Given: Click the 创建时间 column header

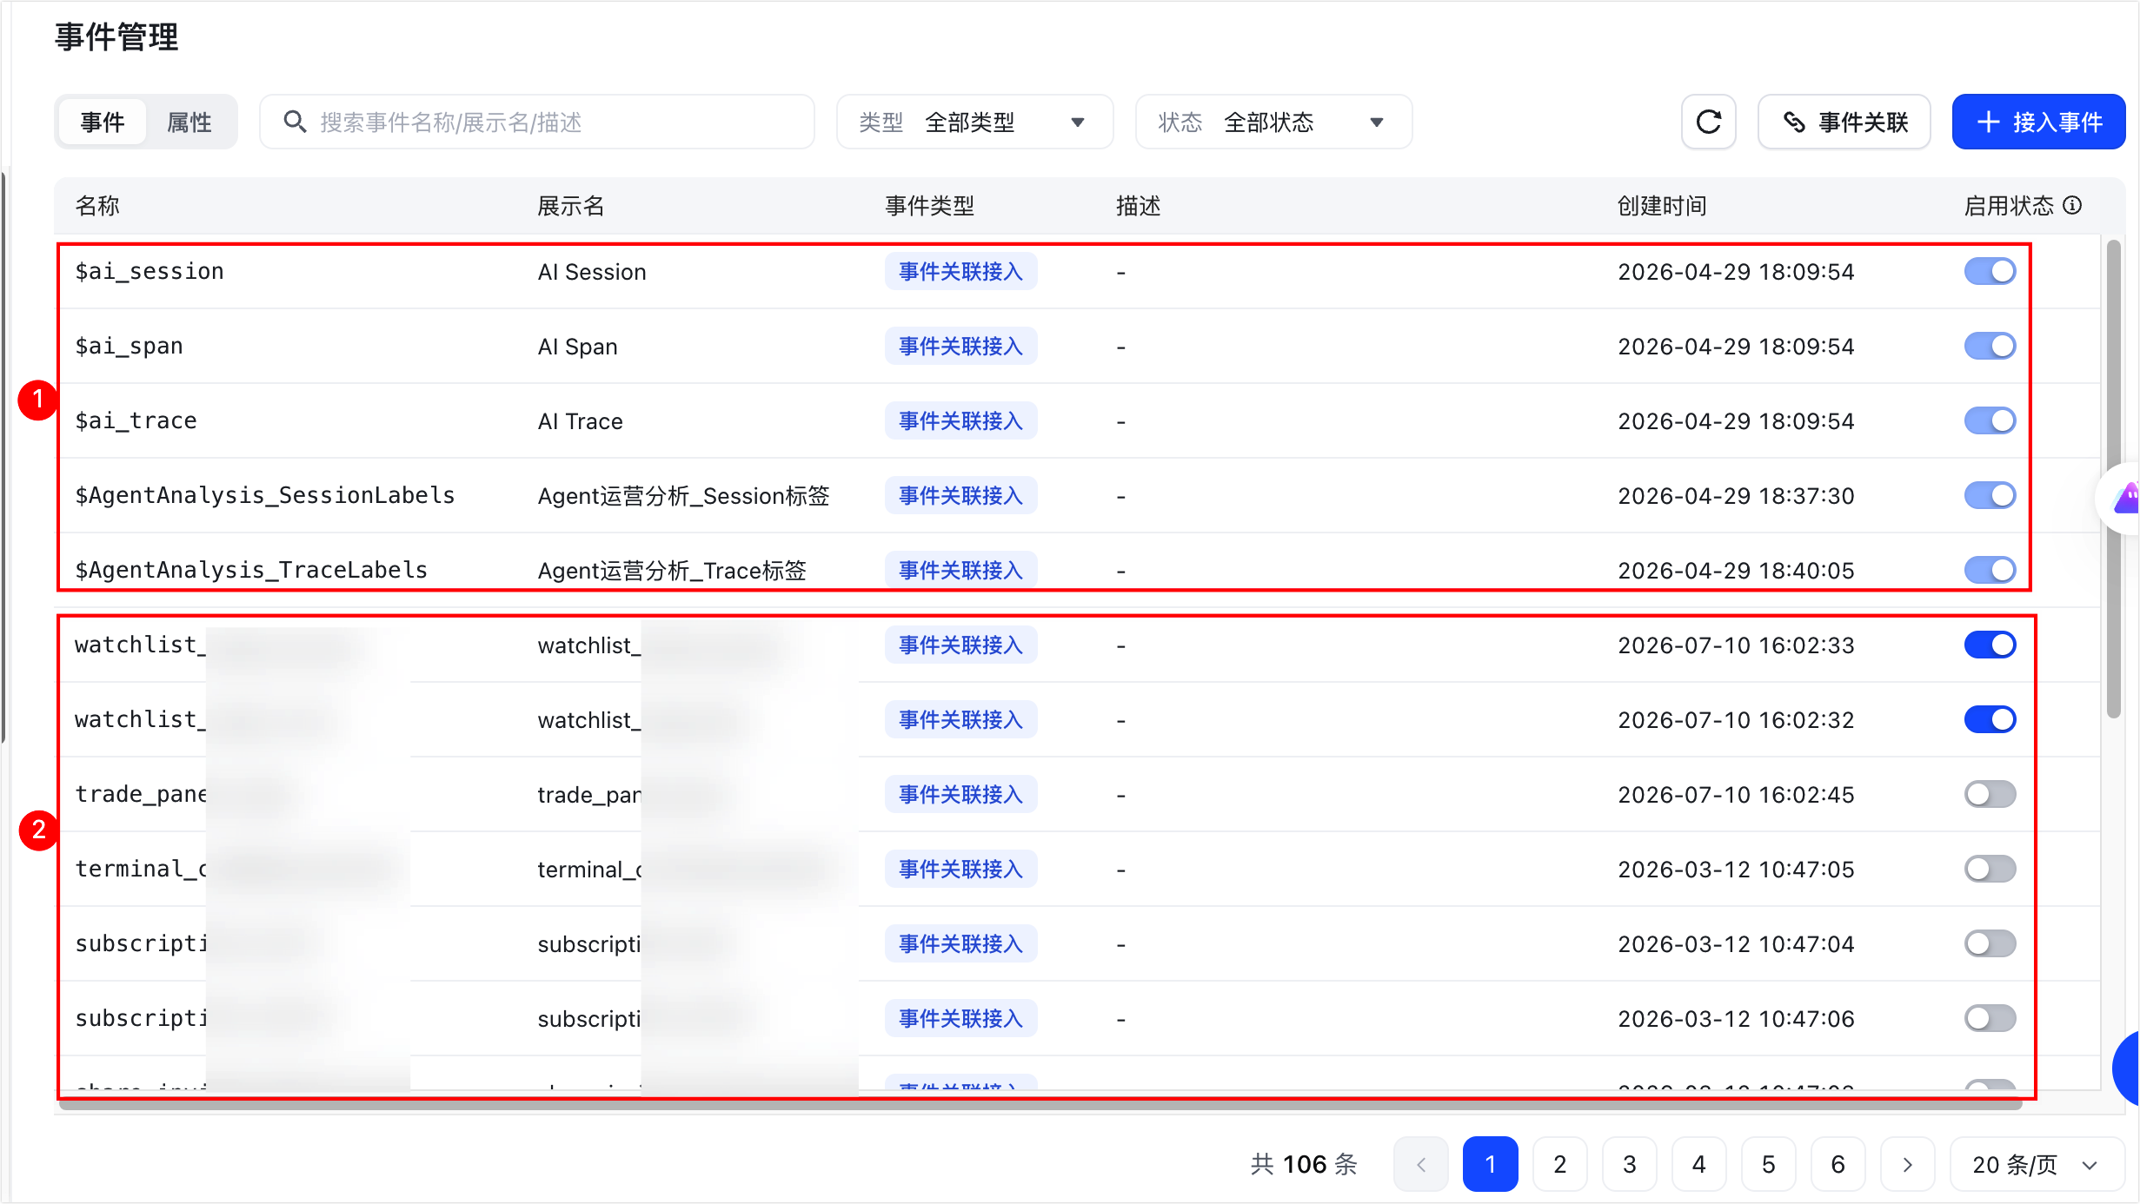Looking at the screenshot, I should pos(1662,206).
